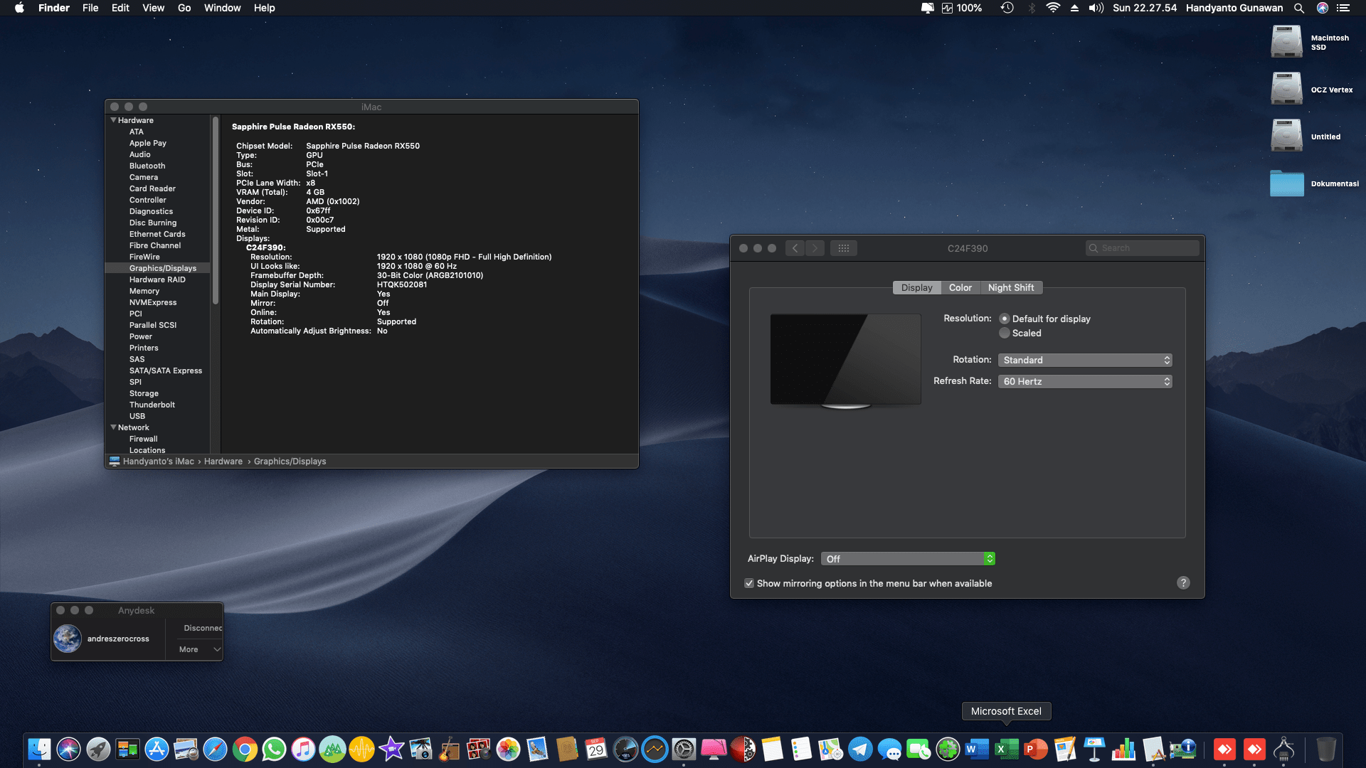The width and height of the screenshot is (1366, 768).
Task: Collapse the Hardware section in System Information
Action: pos(114,120)
